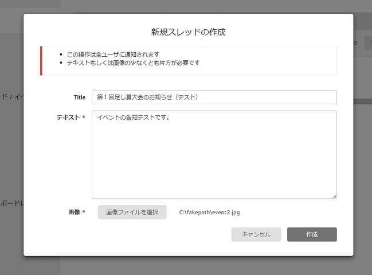Screen dimensions: 372x275
Task: Click the red asterisk beside 画像
Action: tap(84, 212)
